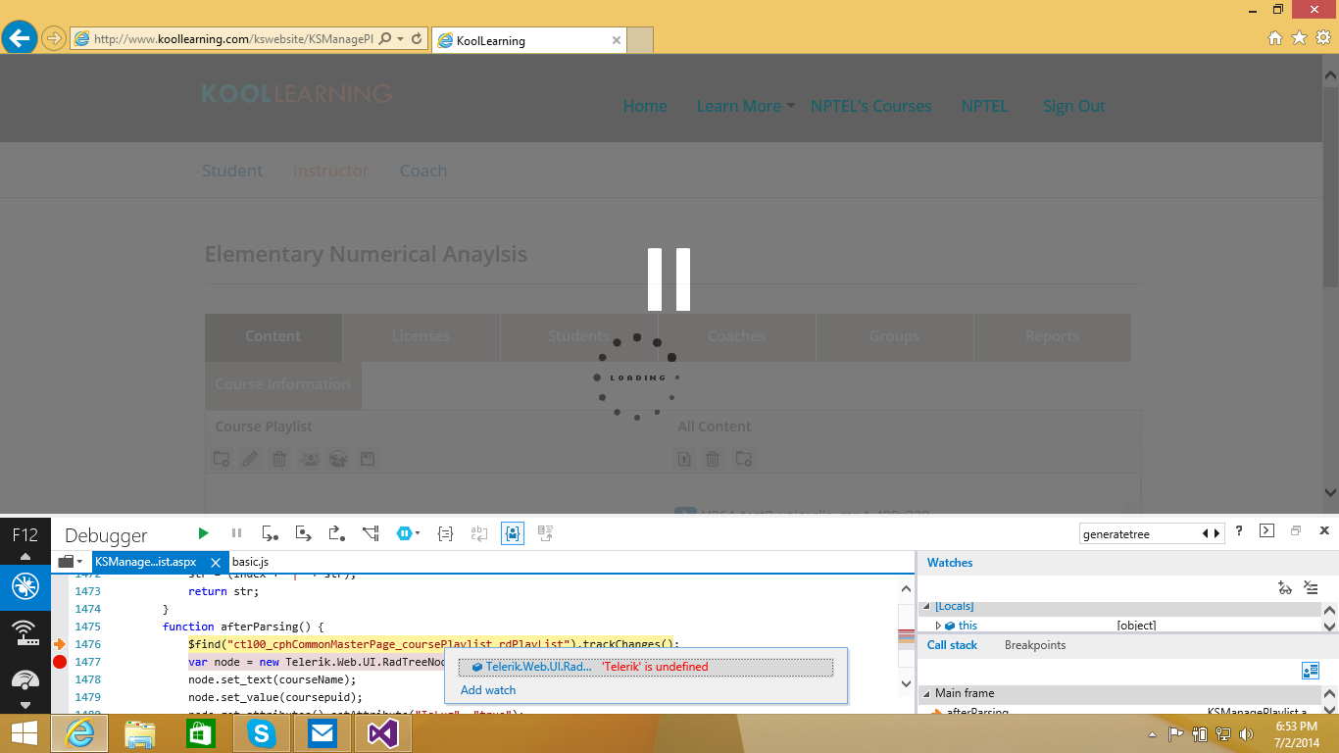Click the Break pause button in debugger
Screen dimensions: 1339x753
[236, 533]
